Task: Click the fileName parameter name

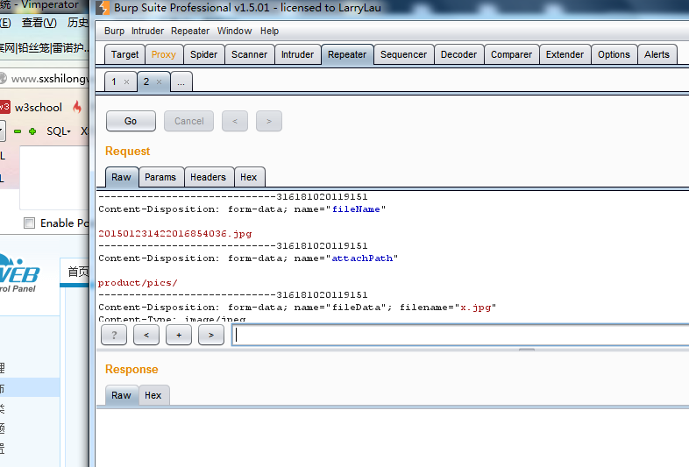Action: tap(356, 209)
